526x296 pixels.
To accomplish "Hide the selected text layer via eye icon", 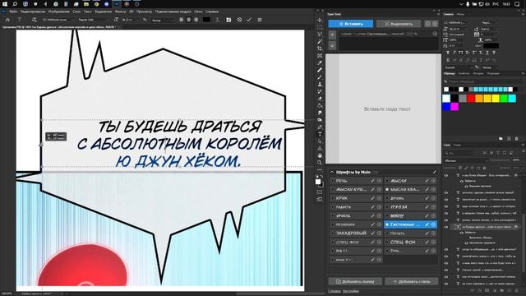I will pyautogui.click(x=446, y=227).
